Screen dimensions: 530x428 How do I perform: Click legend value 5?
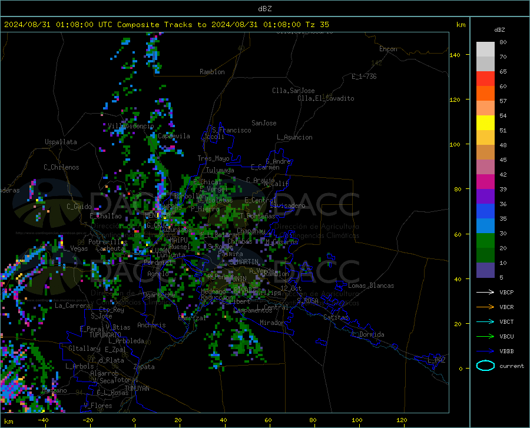[501, 278]
